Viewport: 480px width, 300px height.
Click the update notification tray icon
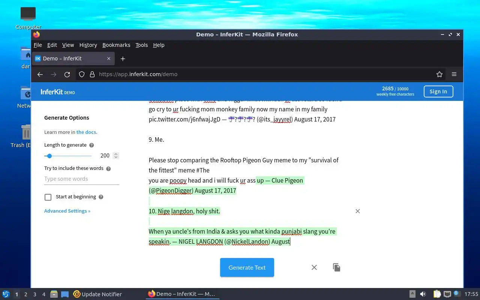coord(457,294)
